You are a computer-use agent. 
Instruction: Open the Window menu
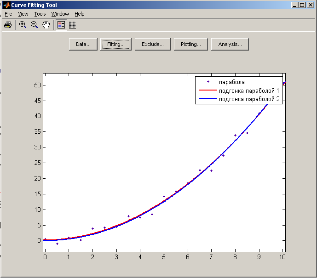(60, 14)
